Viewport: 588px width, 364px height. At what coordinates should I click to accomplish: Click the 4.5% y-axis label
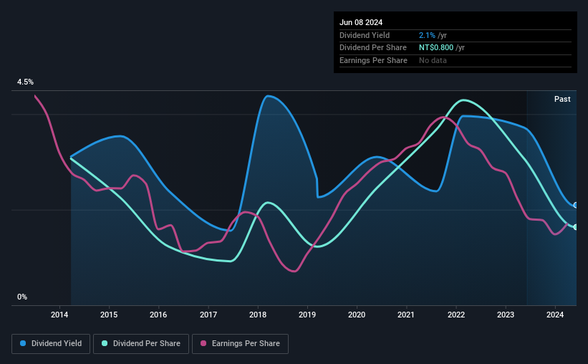(x=25, y=82)
